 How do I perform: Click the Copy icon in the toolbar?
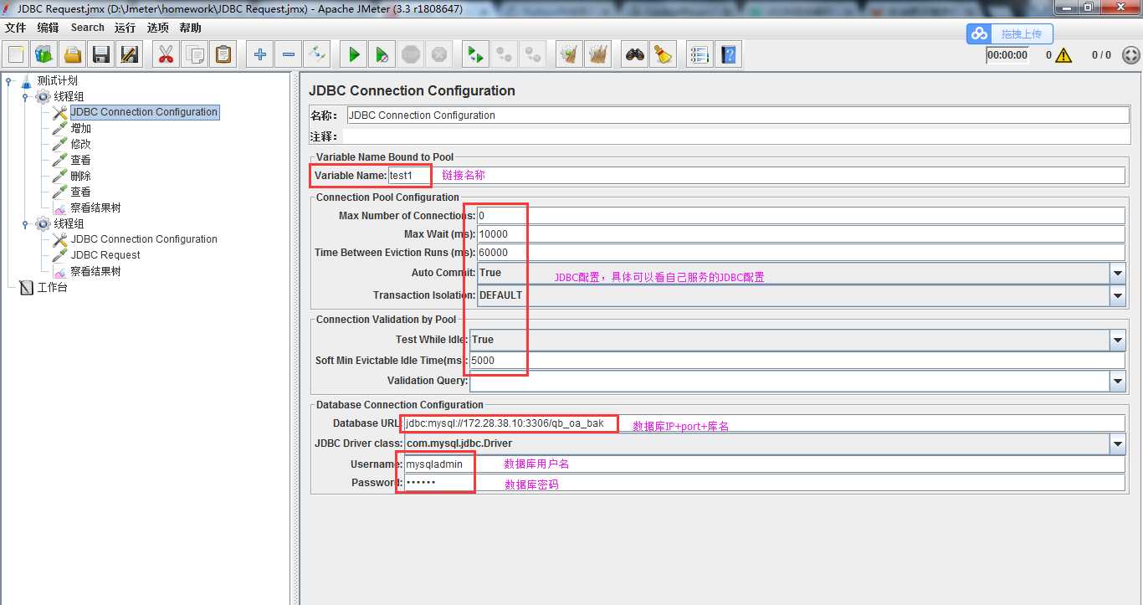click(195, 54)
